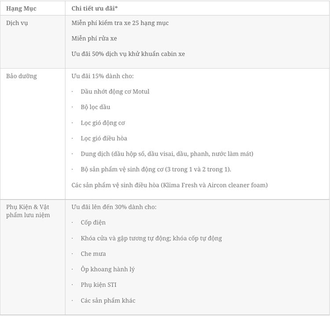
Task: Select the "Che mưa" list item
Action: (x=93, y=254)
